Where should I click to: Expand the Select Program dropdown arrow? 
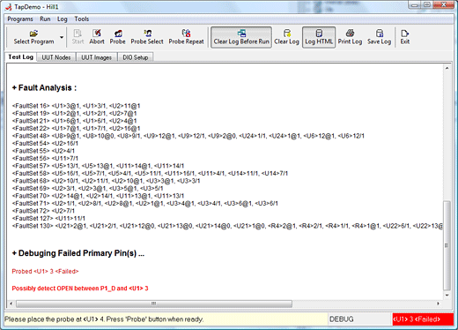[62, 37]
